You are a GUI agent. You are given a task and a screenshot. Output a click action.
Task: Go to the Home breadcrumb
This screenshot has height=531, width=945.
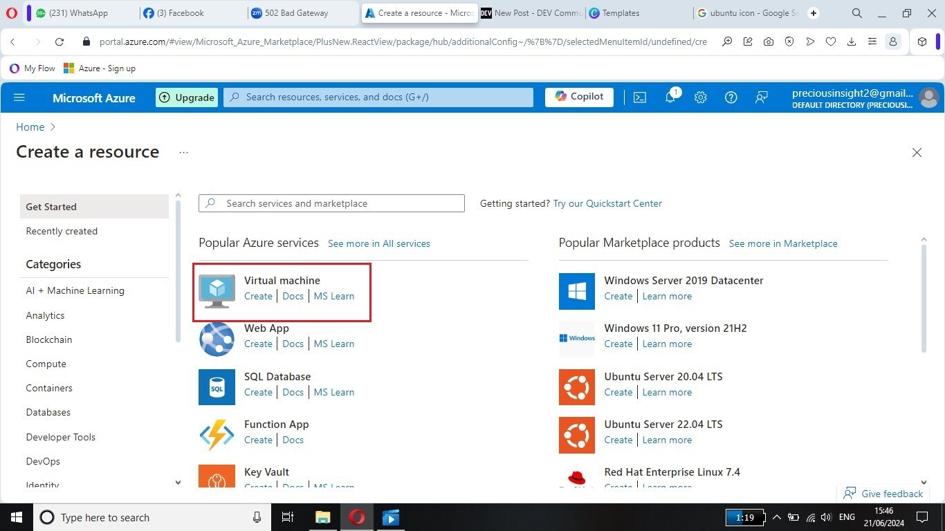(30, 127)
